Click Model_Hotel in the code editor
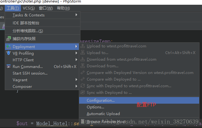Screen dimensions: 202x128 (x=52, y=124)
